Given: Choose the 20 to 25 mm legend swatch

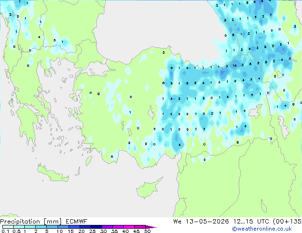Looking at the screenshot, I should 85,227.
